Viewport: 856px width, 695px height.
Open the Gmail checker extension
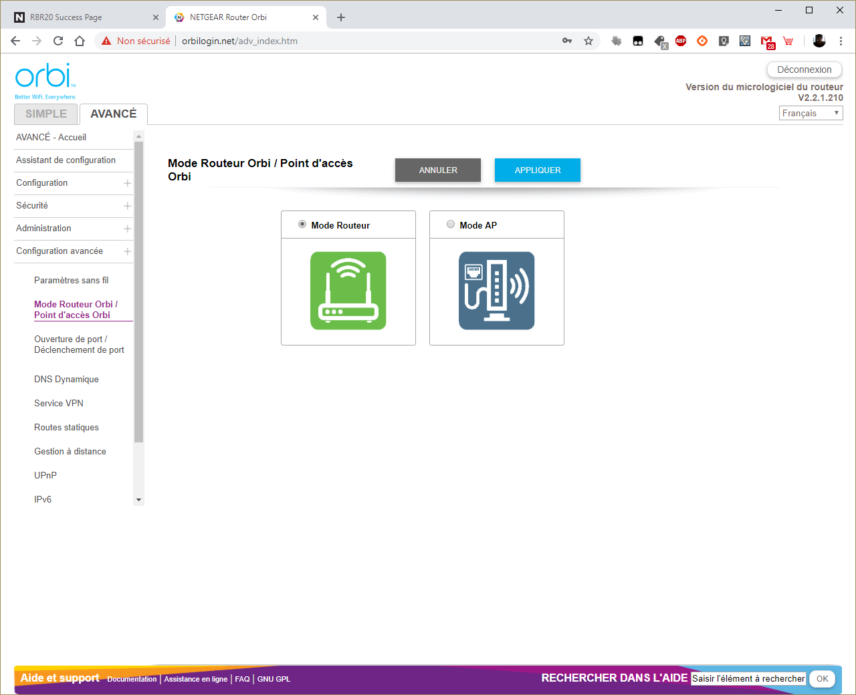(x=767, y=42)
